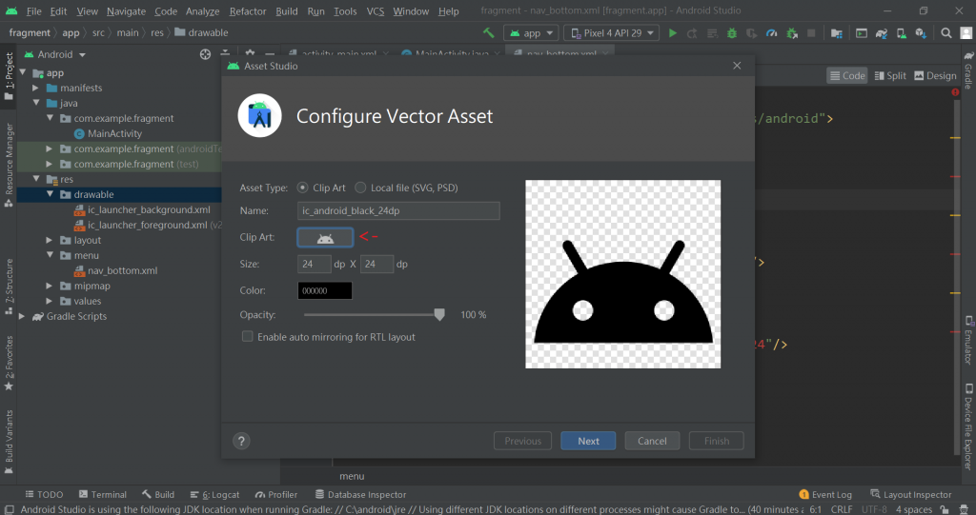Screen dimensions: 976x515
Task: Open the Favorites side panel
Action: tap(9, 364)
